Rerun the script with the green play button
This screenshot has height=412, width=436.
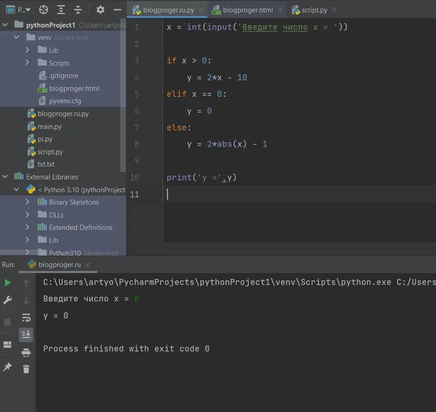pyautogui.click(x=7, y=283)
